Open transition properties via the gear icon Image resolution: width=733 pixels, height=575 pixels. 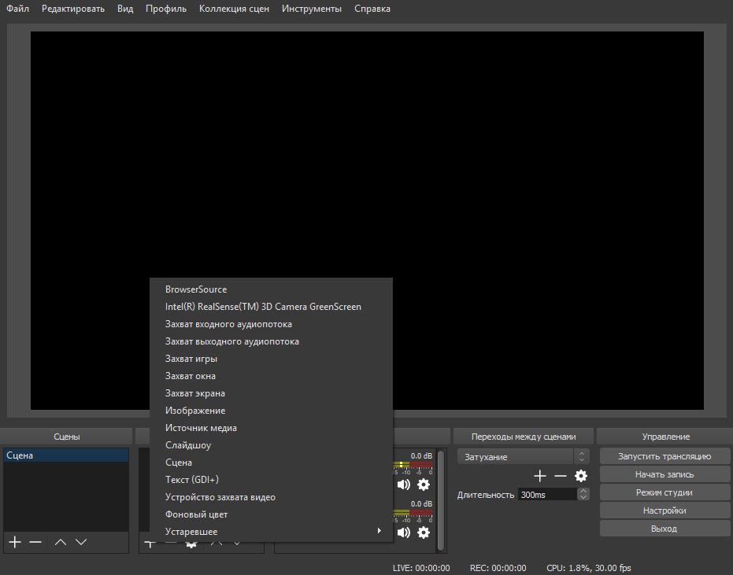pos(581,476)
